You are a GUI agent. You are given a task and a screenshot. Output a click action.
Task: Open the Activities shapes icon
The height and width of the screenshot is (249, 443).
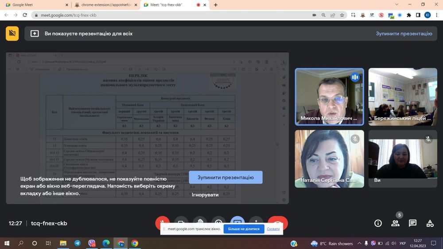point(430,223)
